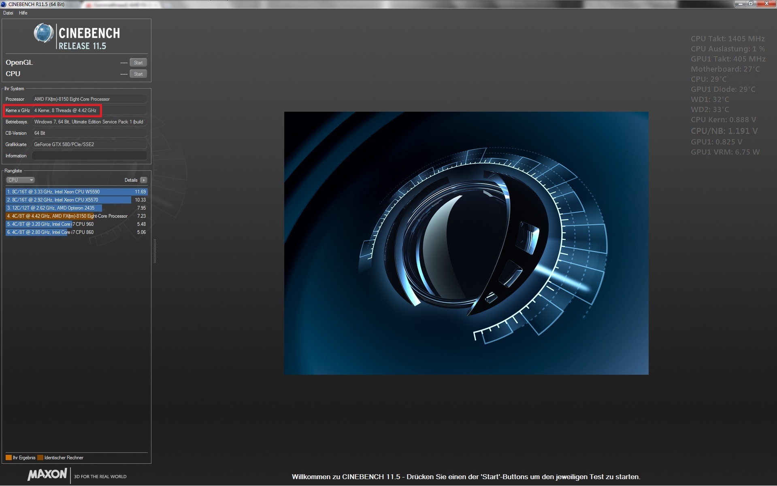Expand ranking Details with the arrow button
777x486 pixels.
coord(144,180)
